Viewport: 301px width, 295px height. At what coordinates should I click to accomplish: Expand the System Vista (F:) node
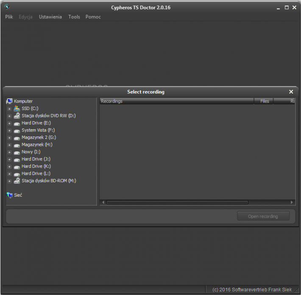(9, 131)
